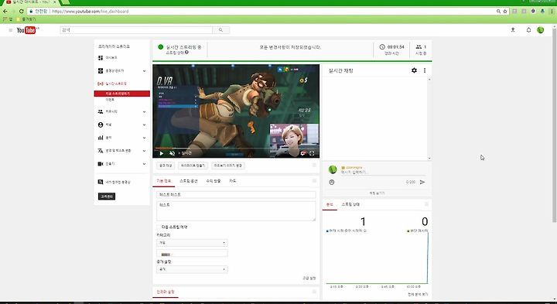Focus the stream title input field

236,195
